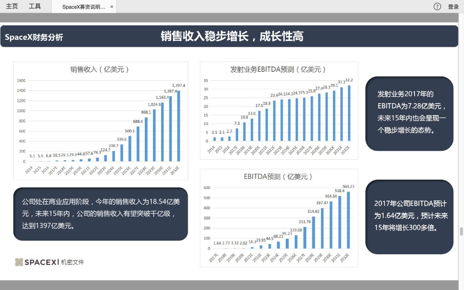This screenshot has width=464, height=290.
Task: Click the 1600 axis label in sales chart
Action: pos(21,80)
